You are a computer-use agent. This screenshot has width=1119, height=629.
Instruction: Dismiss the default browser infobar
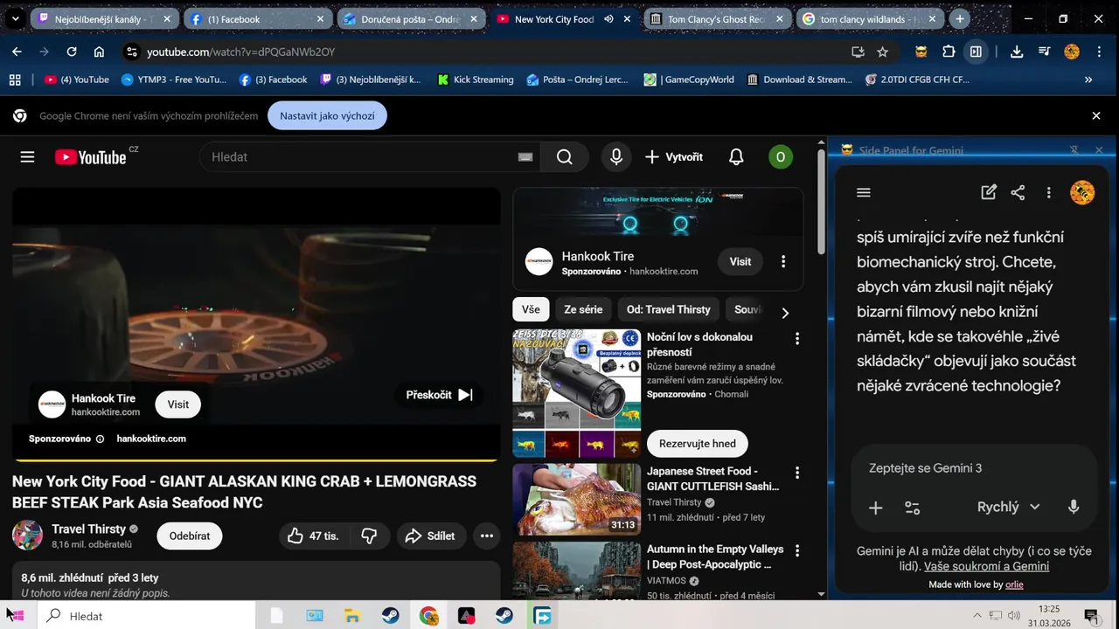[1096, 115]
